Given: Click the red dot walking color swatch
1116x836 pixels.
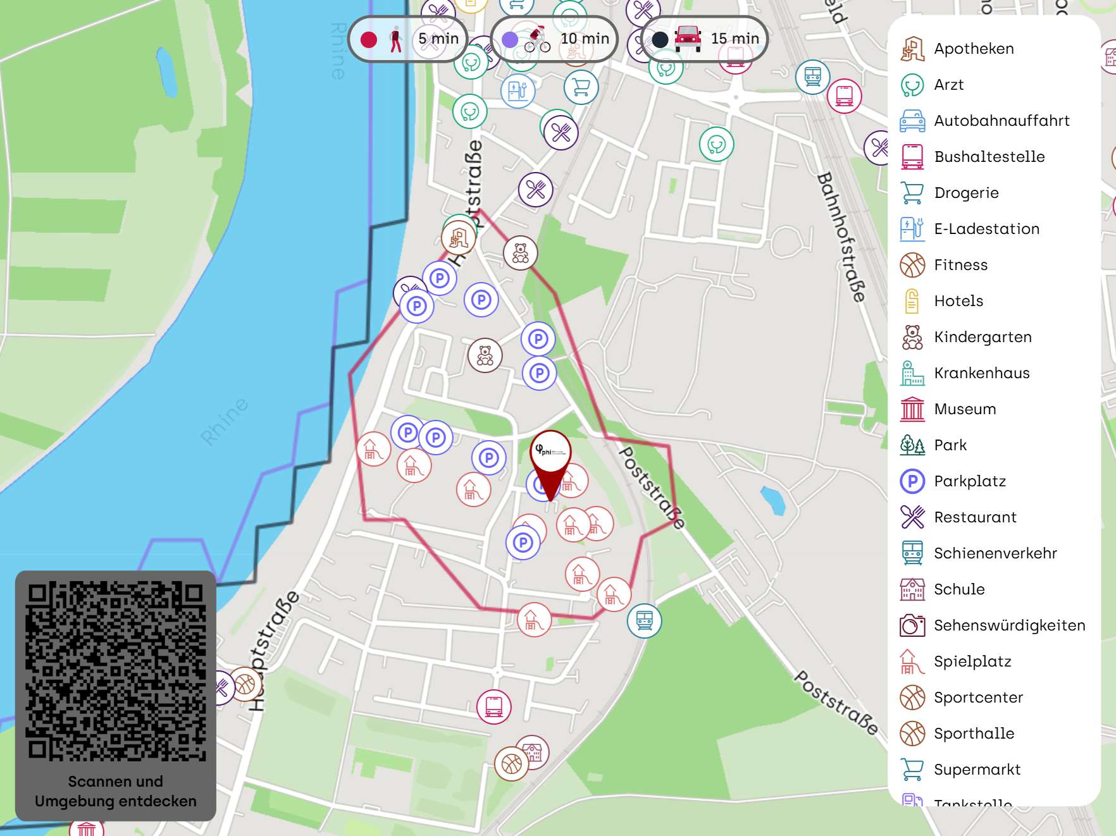Looking at the screenshot, I should pyautogui.click(x=369, y=39).
